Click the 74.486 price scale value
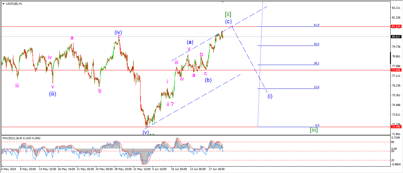Image resolution: width=403 pixels, height=173 pixels. [x=396, y=105]
